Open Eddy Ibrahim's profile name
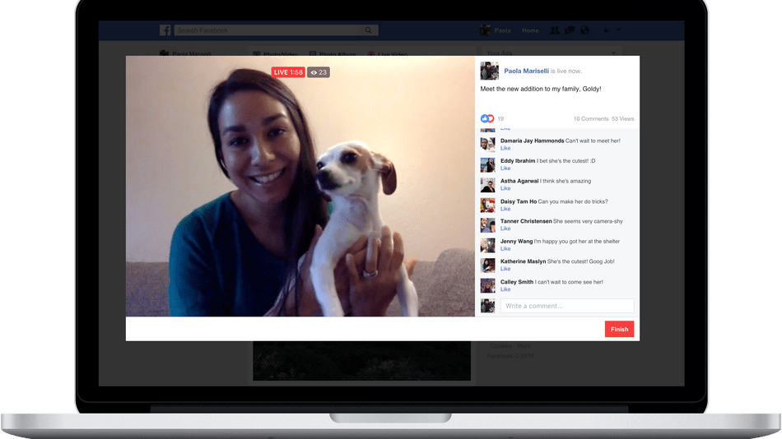This screenshot has width=782, height=439. 518,161
